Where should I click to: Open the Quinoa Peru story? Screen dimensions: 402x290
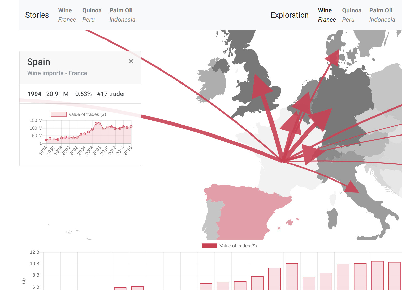pos(92,15)
